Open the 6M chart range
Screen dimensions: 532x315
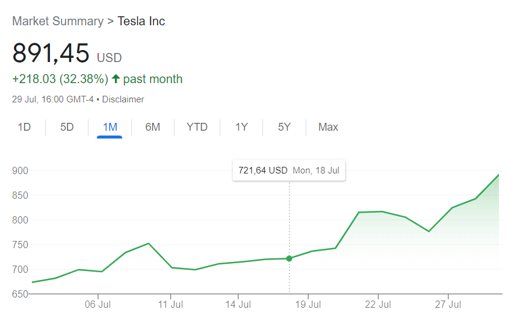tap(153, 127)
